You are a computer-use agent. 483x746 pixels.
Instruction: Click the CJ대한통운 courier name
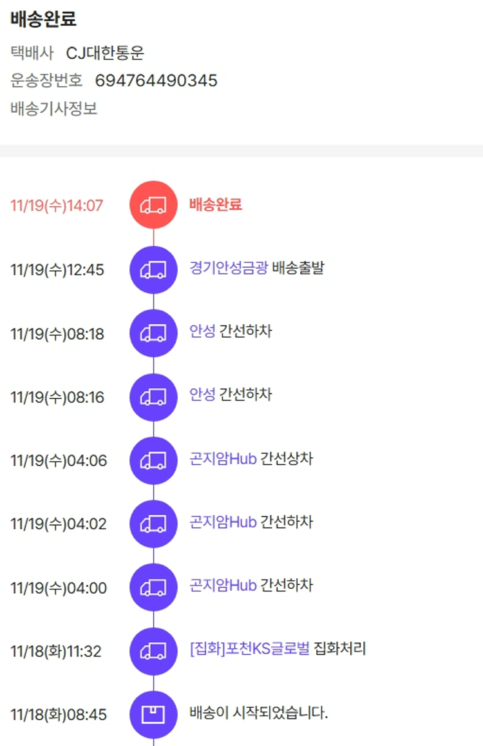(105, 53)
